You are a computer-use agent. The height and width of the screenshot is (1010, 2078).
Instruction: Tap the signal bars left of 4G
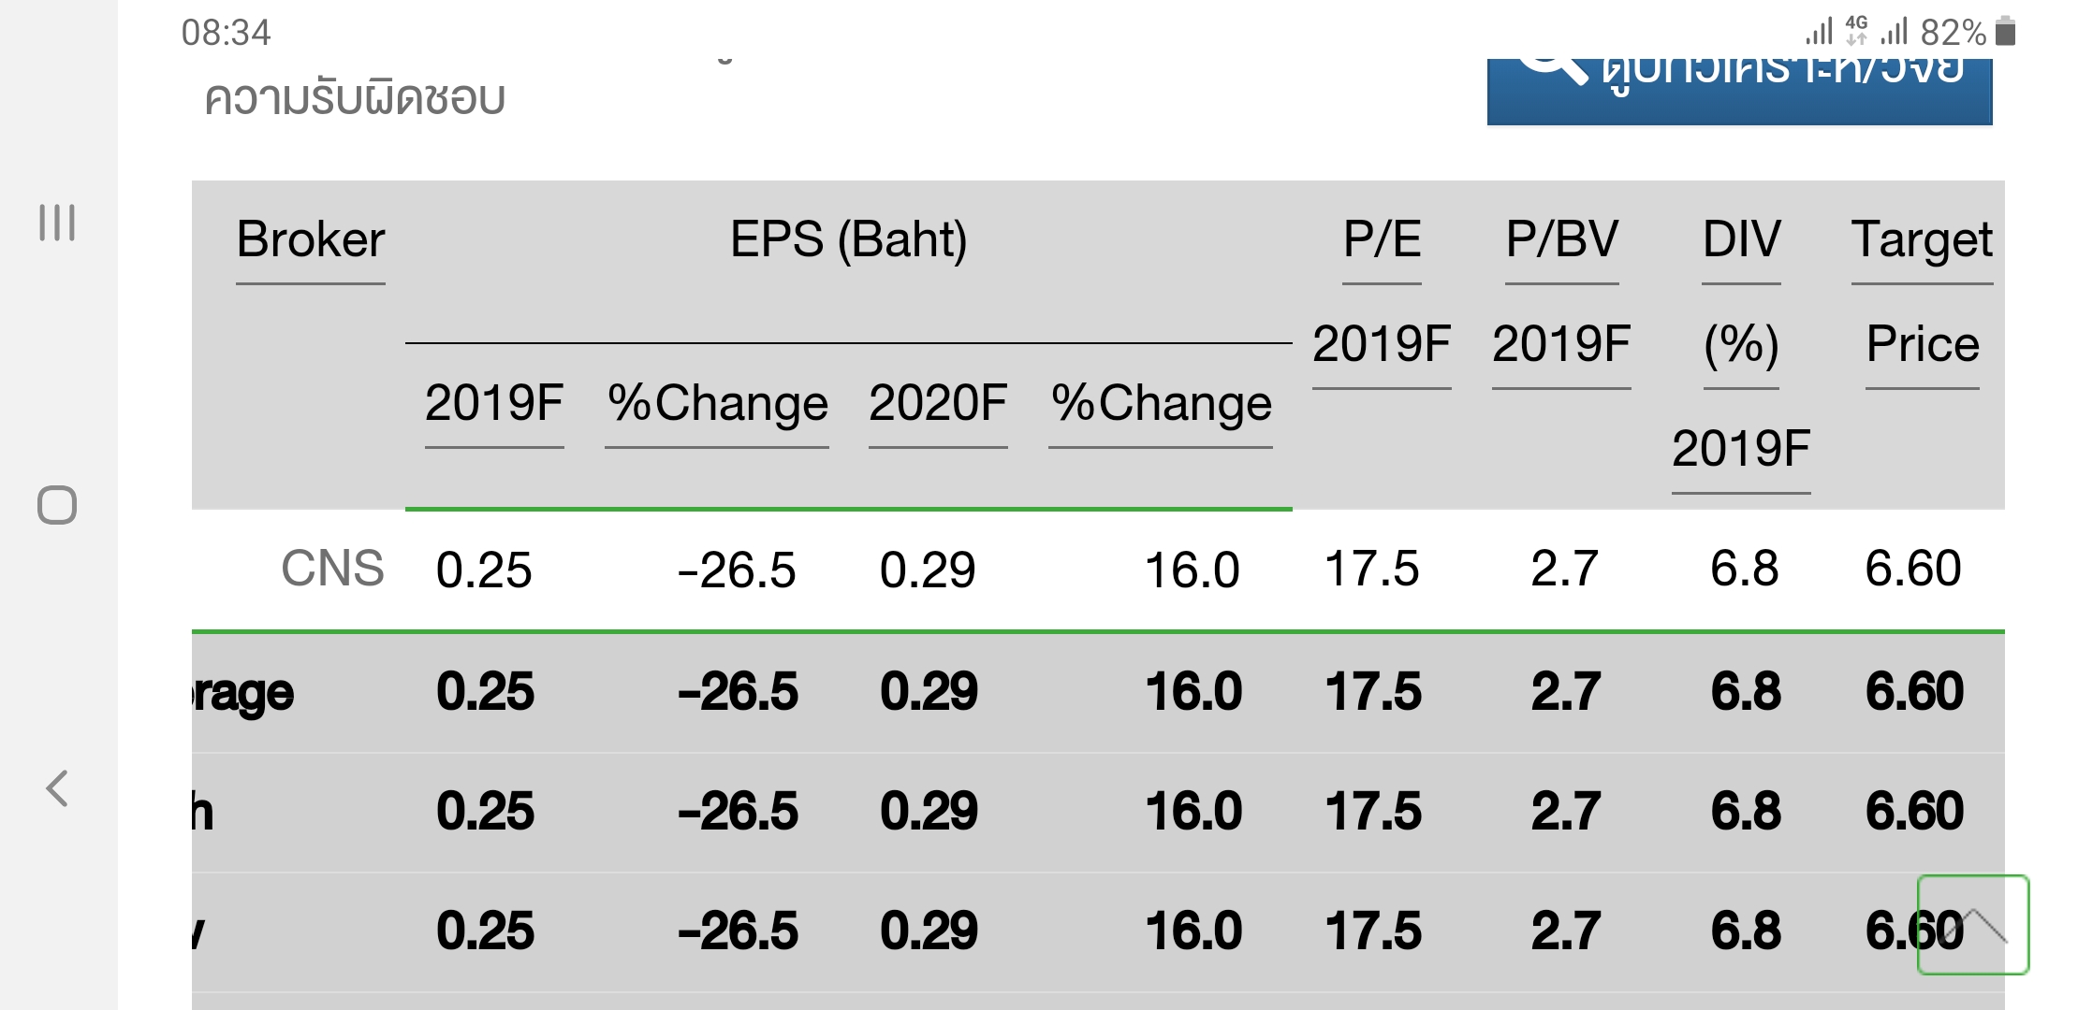point(1819,32)
